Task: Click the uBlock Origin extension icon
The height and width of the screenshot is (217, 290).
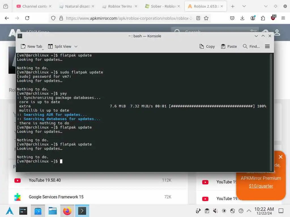Action: click(x=273, y=18)
